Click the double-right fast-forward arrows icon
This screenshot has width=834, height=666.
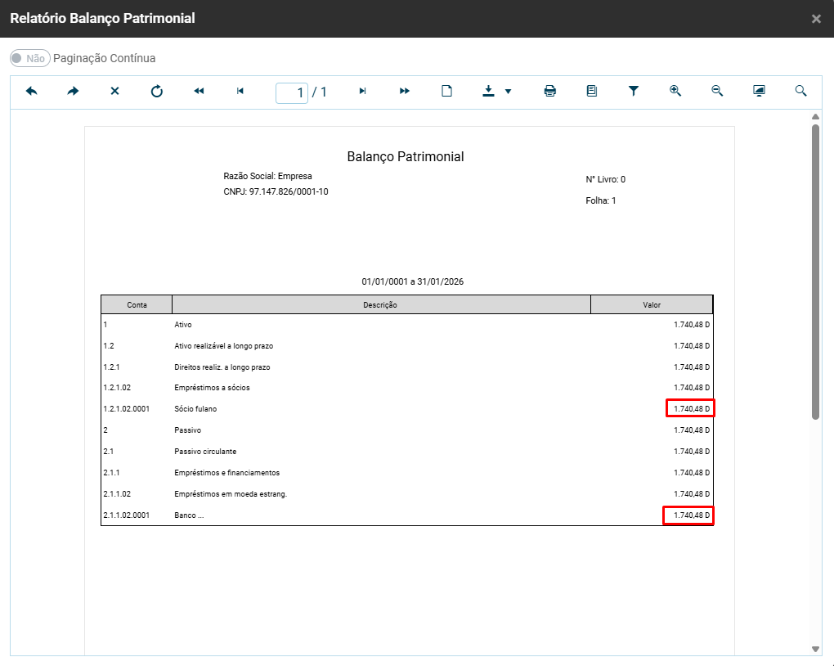coord(405,91)
